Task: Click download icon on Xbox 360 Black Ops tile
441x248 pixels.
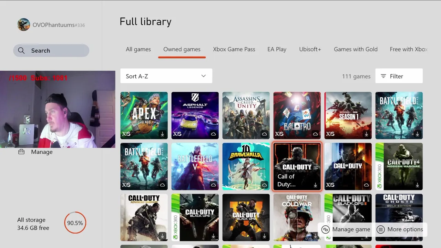Action: tap(213, 236)
